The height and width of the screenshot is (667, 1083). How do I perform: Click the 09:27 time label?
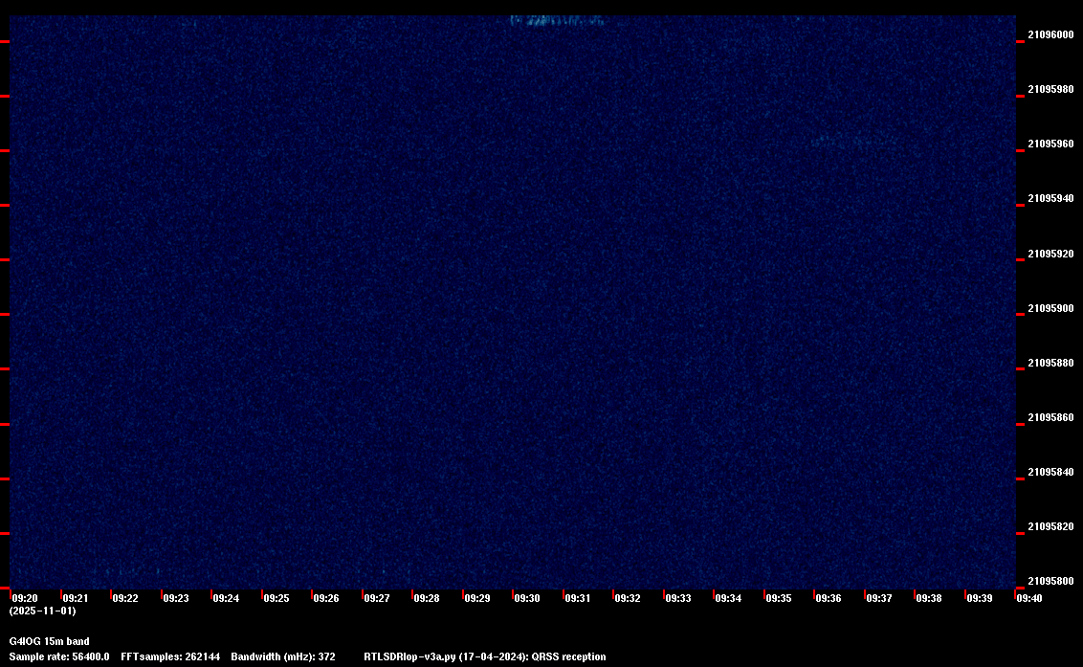click(x=376, y=598)
